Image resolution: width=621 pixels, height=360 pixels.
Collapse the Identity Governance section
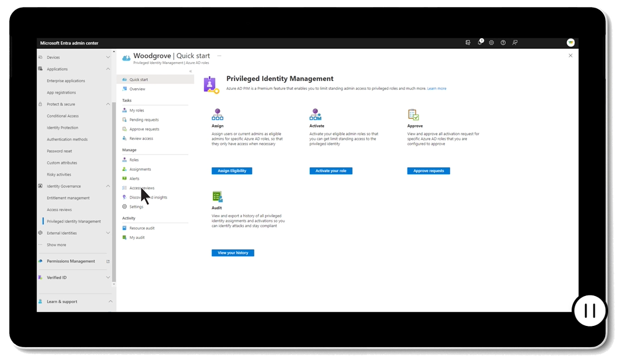click(108, 186)
